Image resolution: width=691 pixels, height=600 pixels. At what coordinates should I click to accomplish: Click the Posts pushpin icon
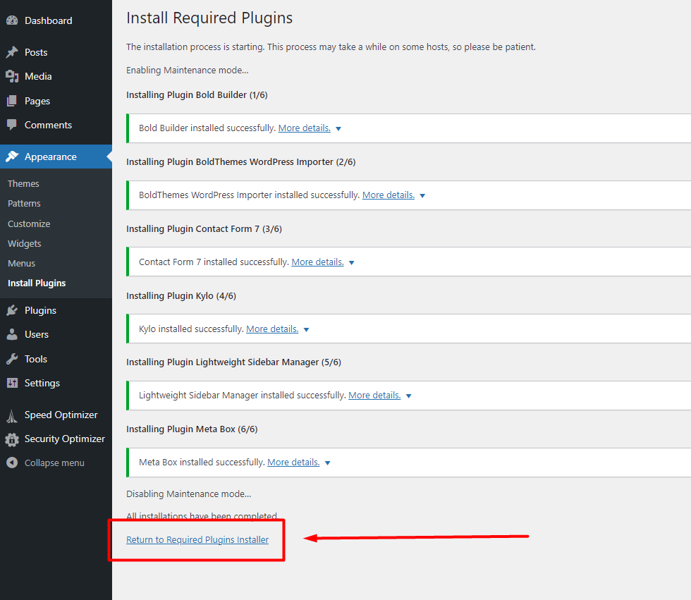(13, 52)
